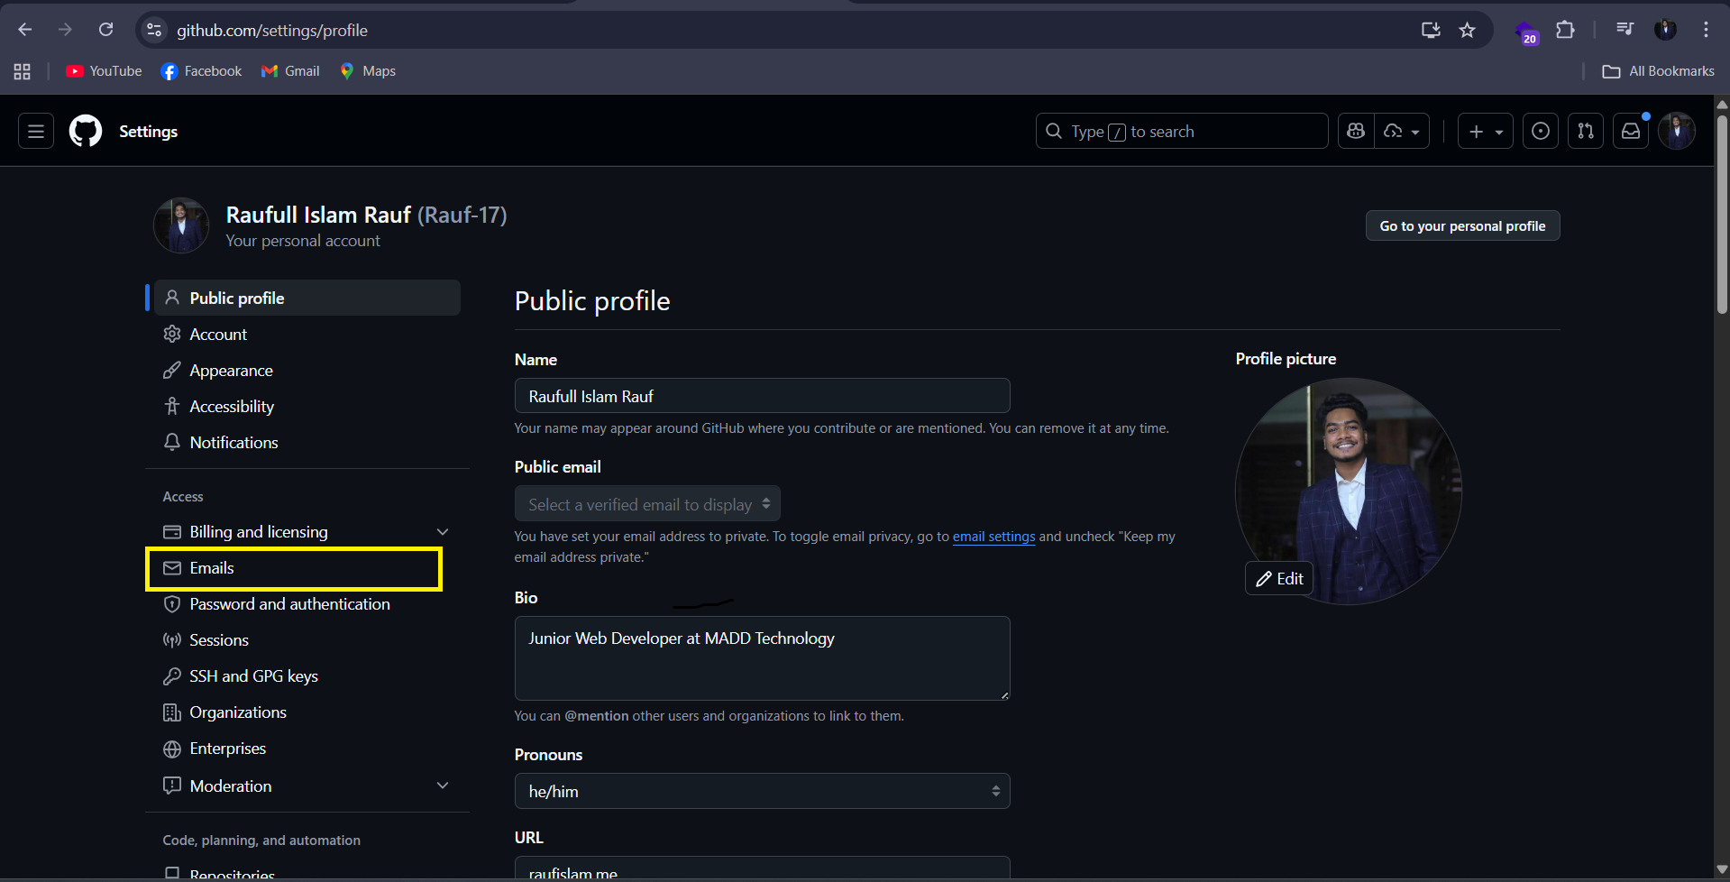Screen dimensions: 1730x882
Task: Click Go to your personal profile button
Action: 1462,225
